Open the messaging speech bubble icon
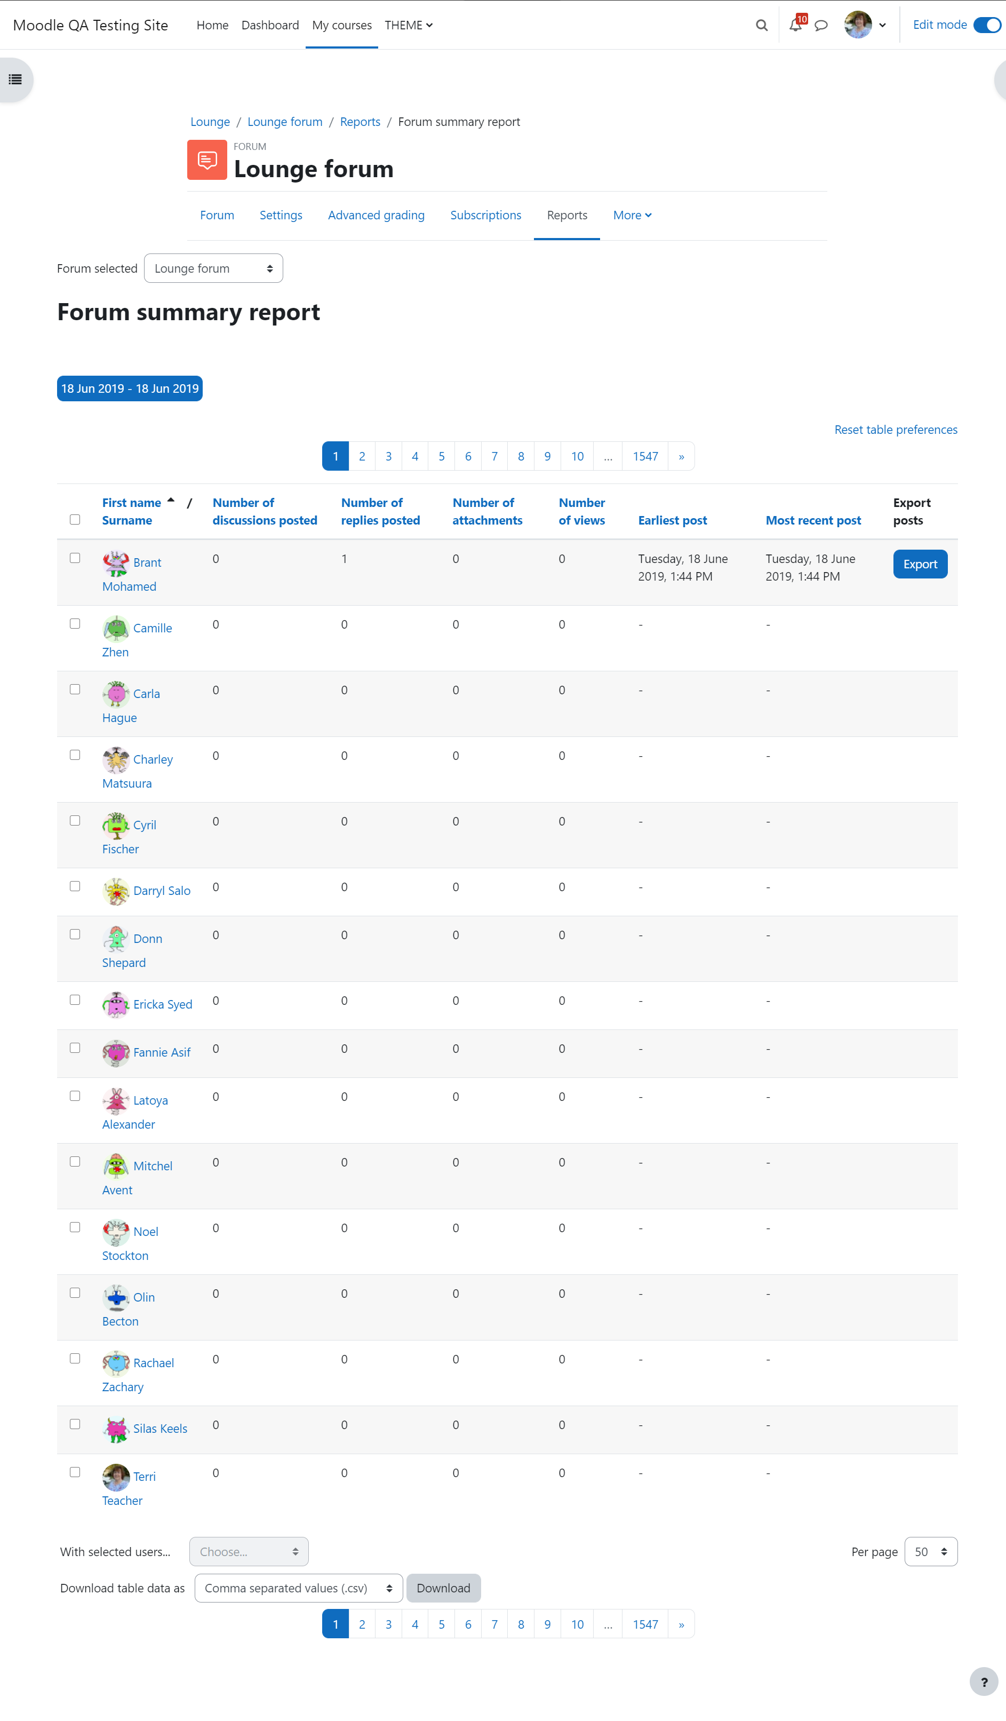The height and width of the screenshot is (1721, 1006). coord(821,25)
